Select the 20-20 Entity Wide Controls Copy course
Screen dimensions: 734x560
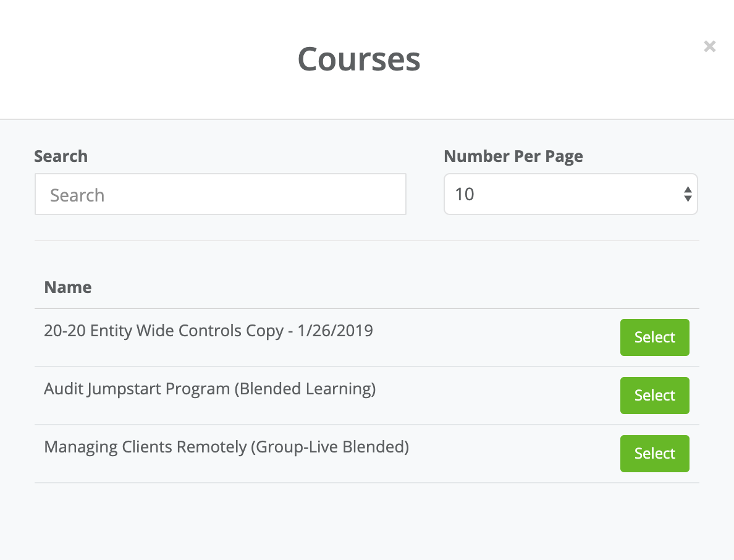coord(654,337)
